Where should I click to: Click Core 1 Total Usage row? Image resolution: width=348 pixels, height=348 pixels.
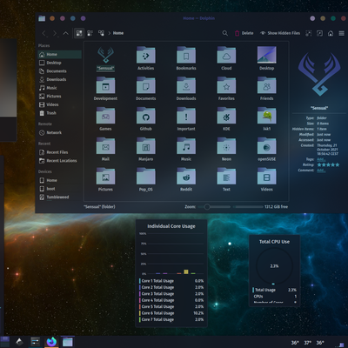[x=171, y=281]
